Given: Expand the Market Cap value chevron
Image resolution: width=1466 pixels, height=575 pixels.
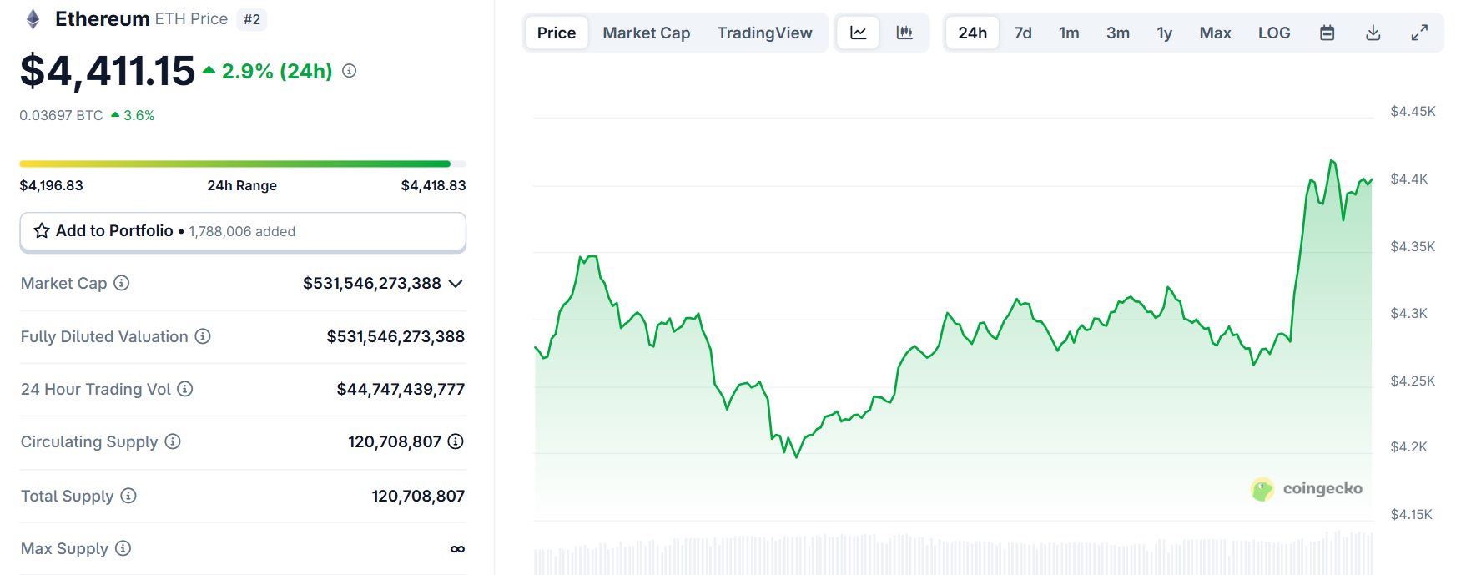Looking at the screenshot, I should [x=456, y=284].
